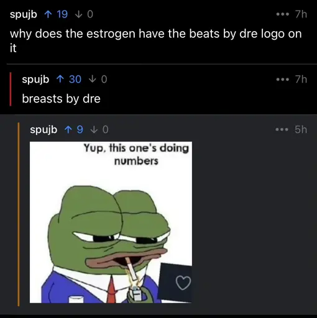
Task: Open more options on the top comment
Action: pyautogui.click(x=283, y=14)
